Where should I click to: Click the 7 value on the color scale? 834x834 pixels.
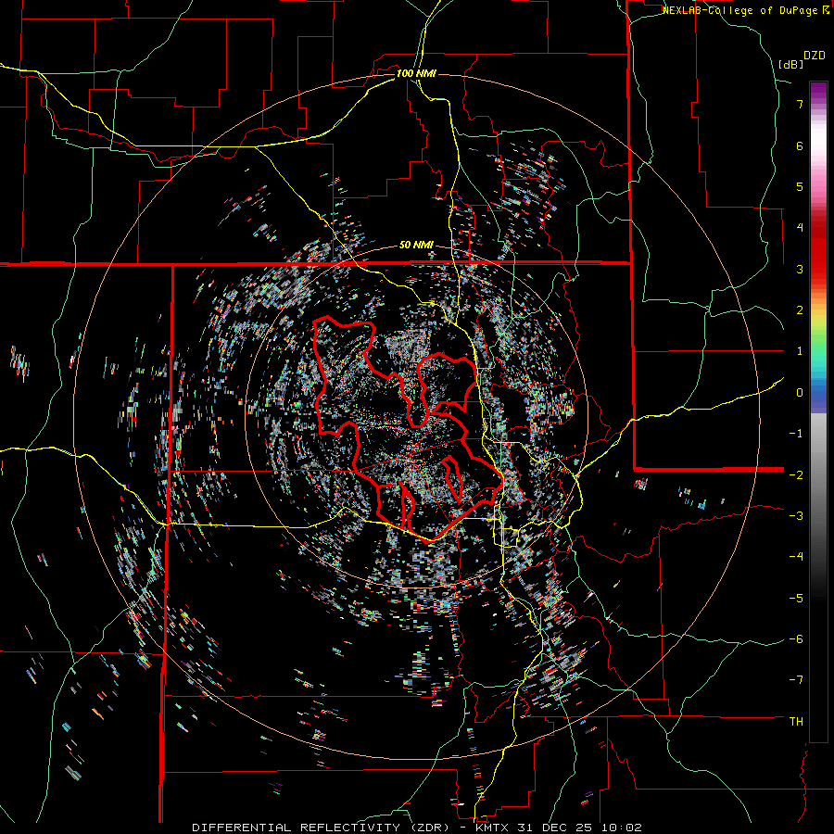pyautogui.click(x=800, y=104)
